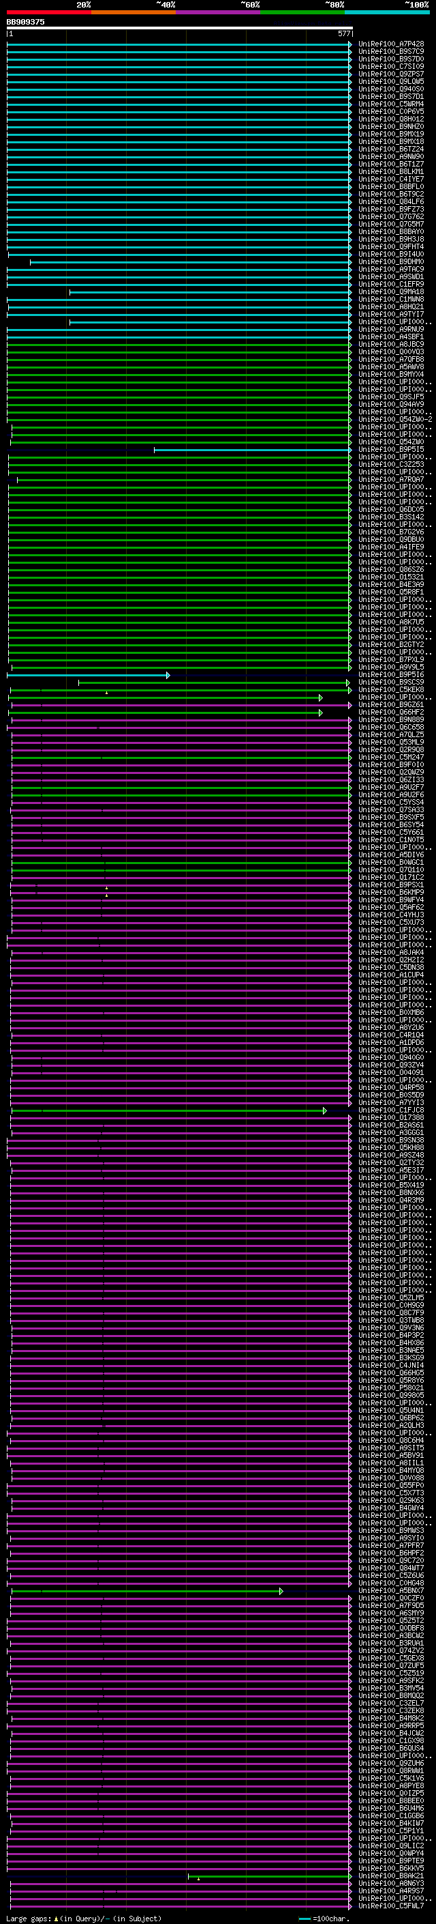Select hit label UniRef100_B9I4U0

point(391,254)
